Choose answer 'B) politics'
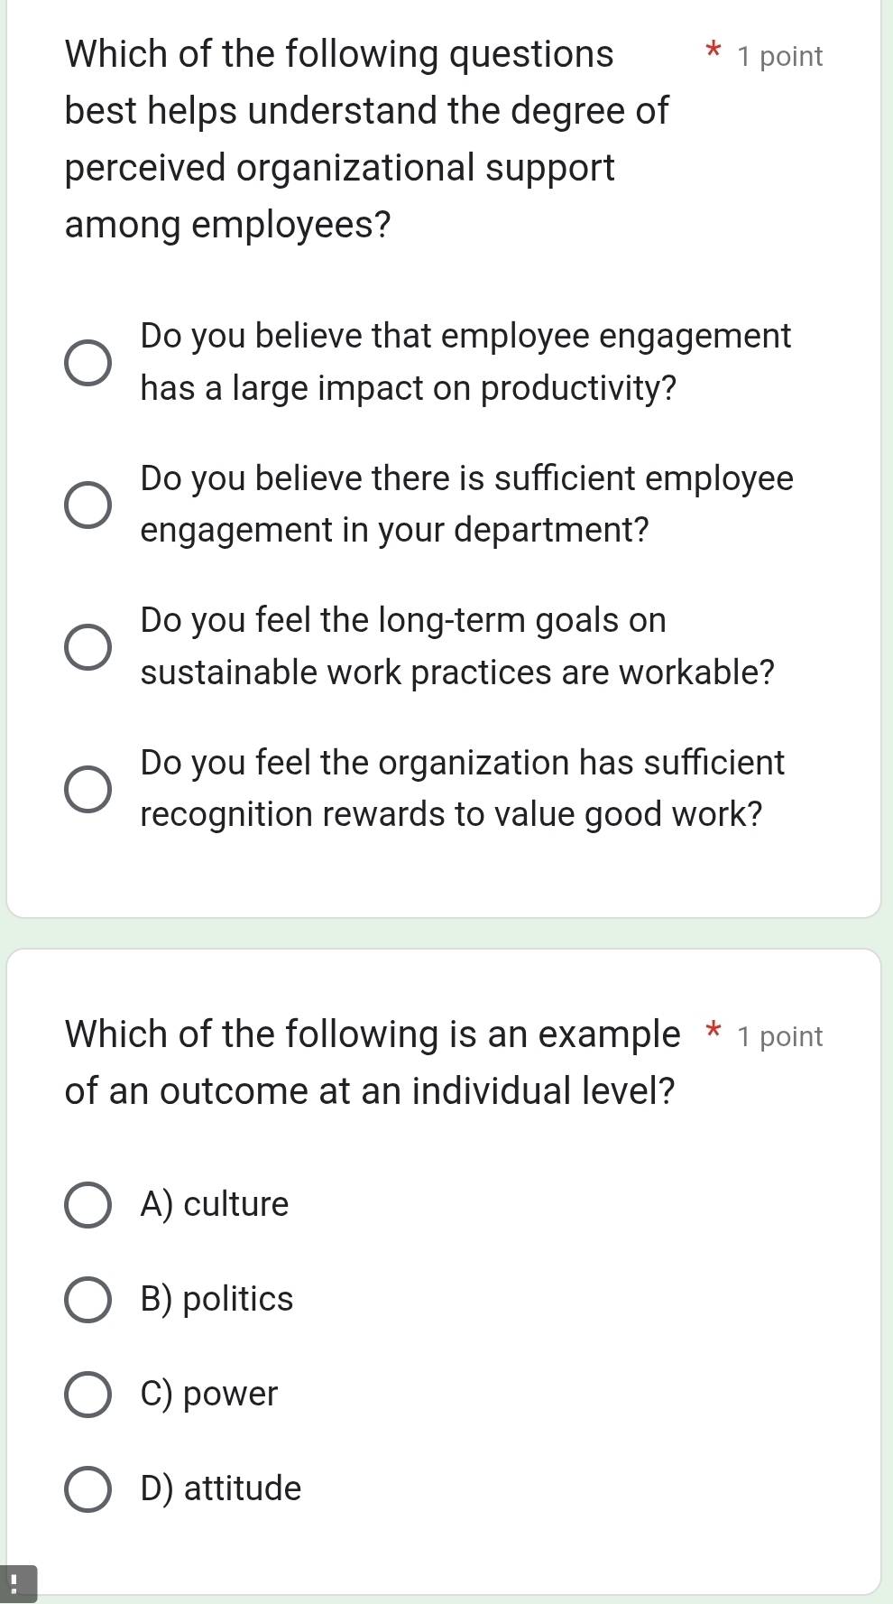Viewport: 893px width, 1604px height. click(87, 1299)
